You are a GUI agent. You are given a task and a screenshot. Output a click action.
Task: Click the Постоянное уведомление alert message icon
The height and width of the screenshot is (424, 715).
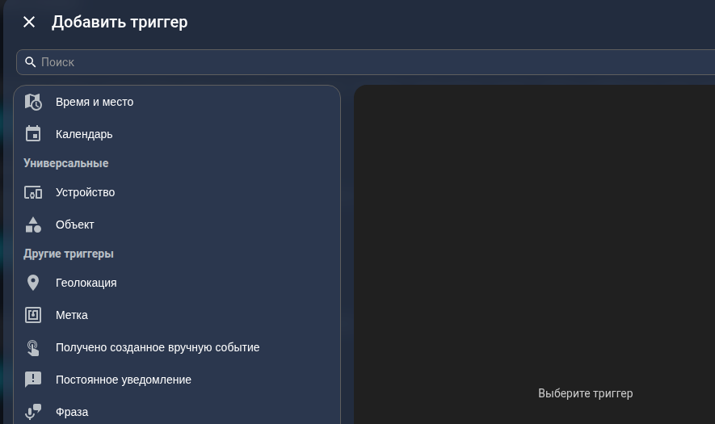[33, 380]
